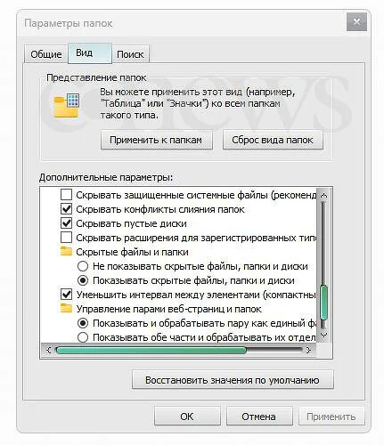Click the green horizontal scrollbar thumb
The image size is (384, 445).
click(x=151, y=350)
